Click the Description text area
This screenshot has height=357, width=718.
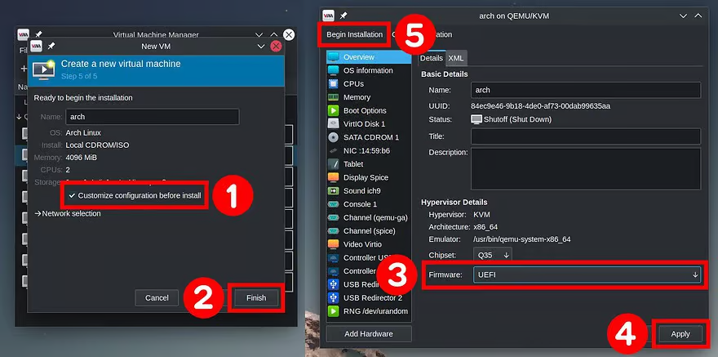(586, 168)
